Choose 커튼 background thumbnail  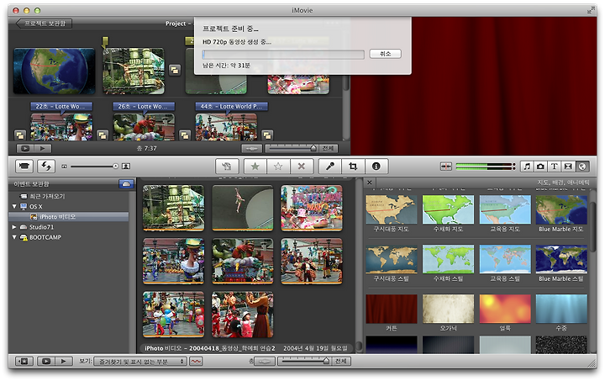point(392,309)
